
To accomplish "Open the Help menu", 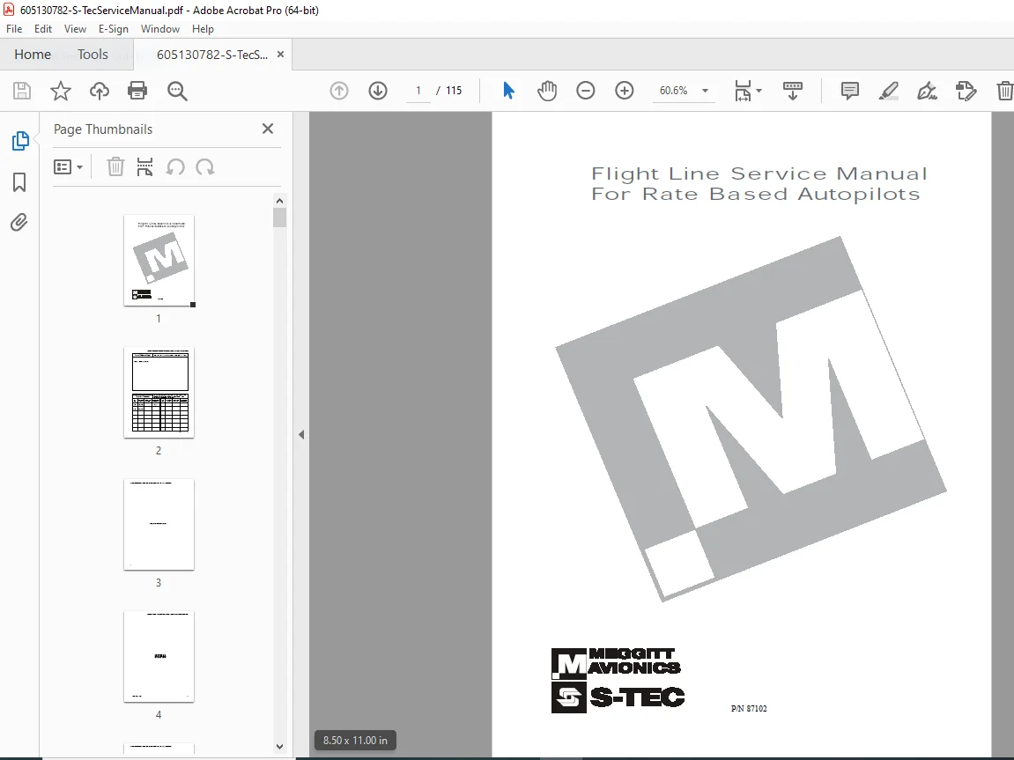I will click(203, 29).
